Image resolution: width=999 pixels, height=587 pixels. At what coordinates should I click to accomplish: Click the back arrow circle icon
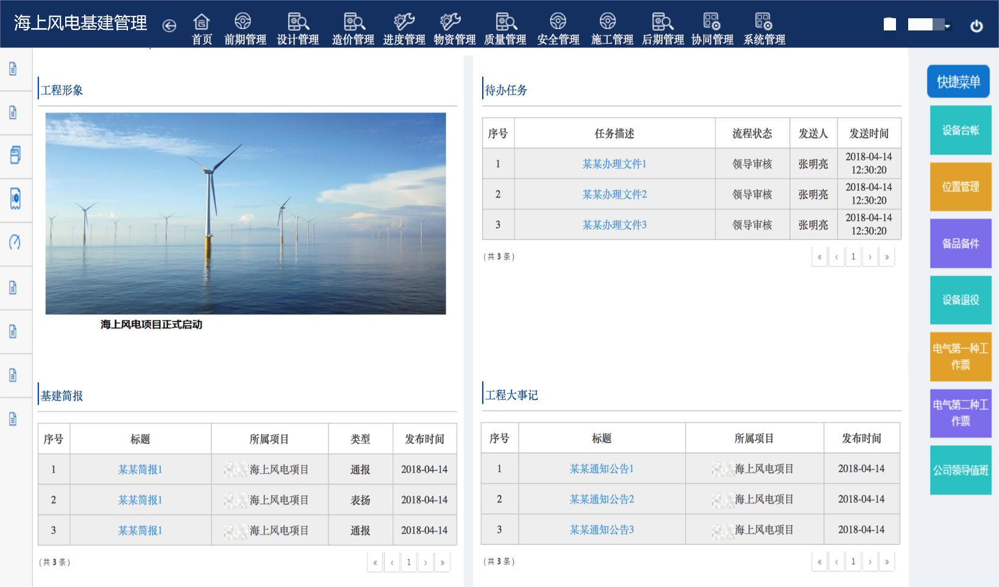click(169, 26)
